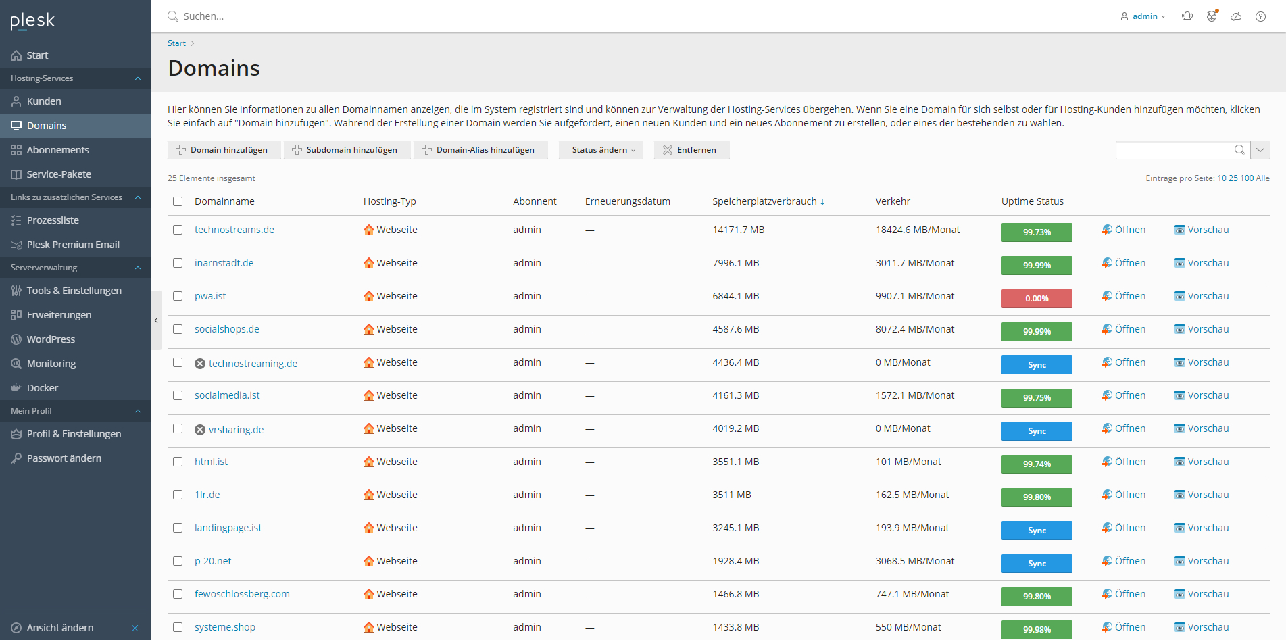Select the socialshops.de row checkbox
This screenshot has height=640, width=1286.
178,329
